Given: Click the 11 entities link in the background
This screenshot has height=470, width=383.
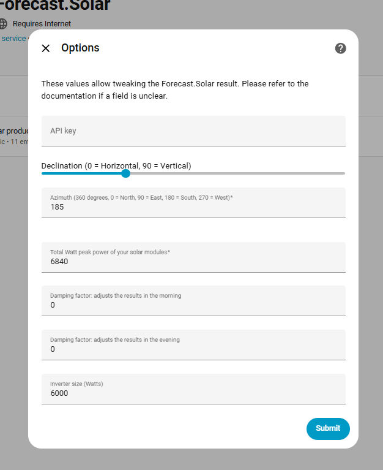Looking at the screenshot, I should pos(18,142).
